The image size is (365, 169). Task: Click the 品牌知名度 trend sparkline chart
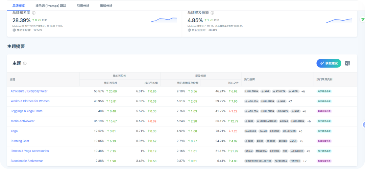(164, 20)
